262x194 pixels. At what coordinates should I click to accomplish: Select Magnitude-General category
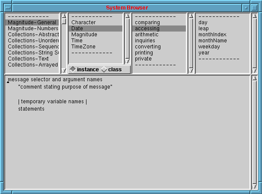tap(32, 22)
